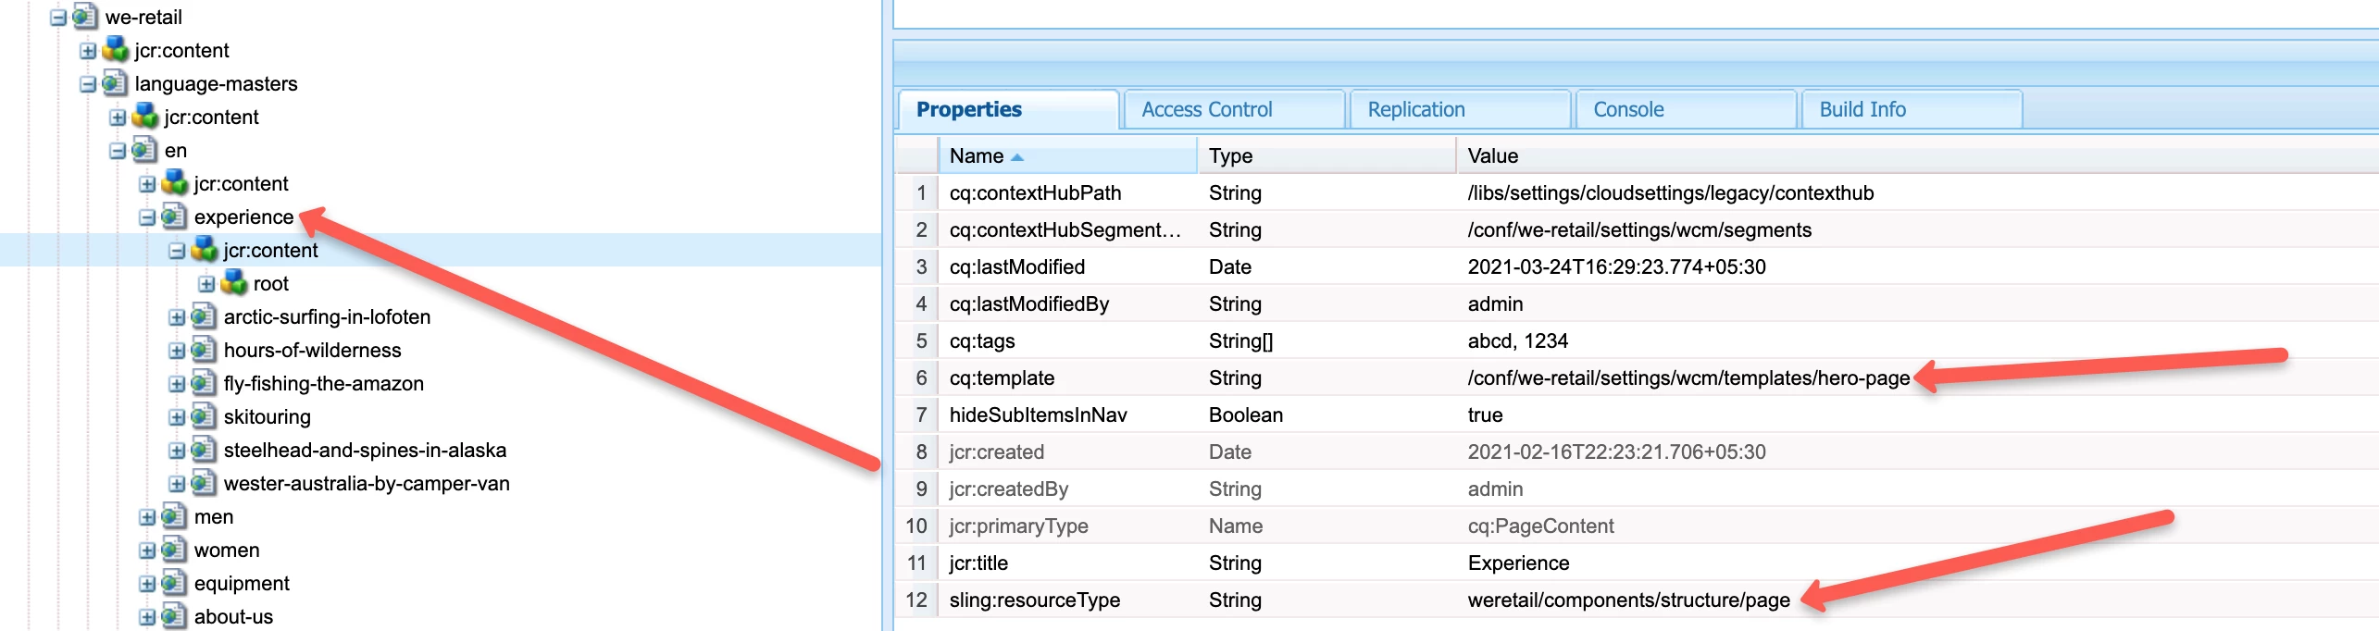This screenshot has width=2379, height=631.
Task: Click the cq:lastModifiedBy admin value
Action: coord(1495,303)
